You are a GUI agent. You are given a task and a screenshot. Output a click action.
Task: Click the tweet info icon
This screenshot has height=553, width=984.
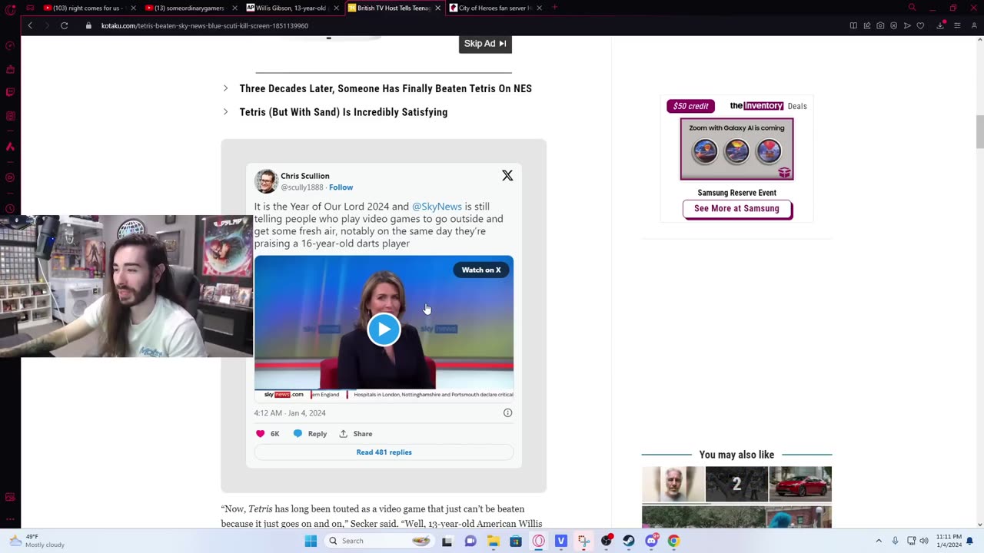[507, 413]
